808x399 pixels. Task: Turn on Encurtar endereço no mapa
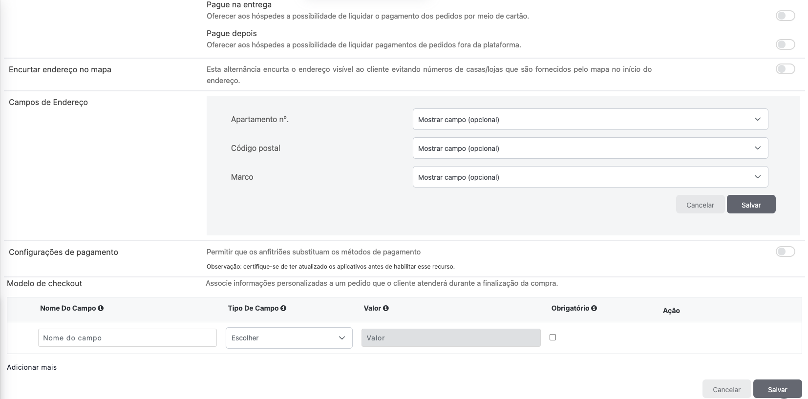point(785,69)
